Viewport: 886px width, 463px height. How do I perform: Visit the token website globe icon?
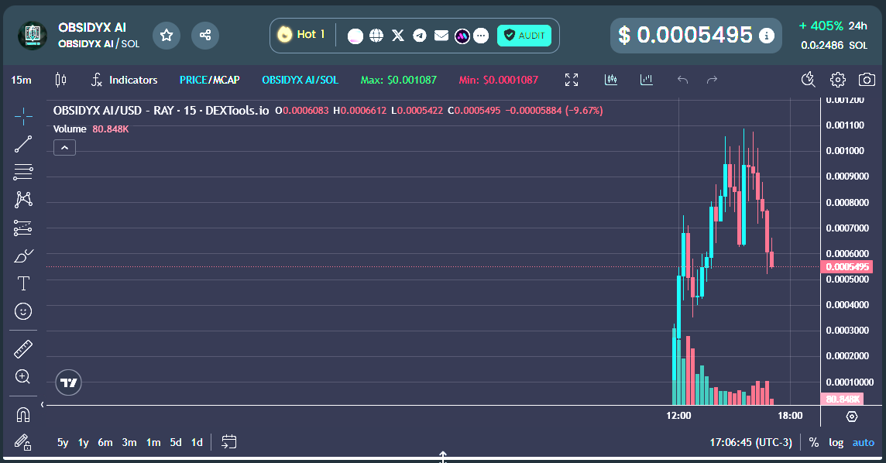click(x=376, y=36)
